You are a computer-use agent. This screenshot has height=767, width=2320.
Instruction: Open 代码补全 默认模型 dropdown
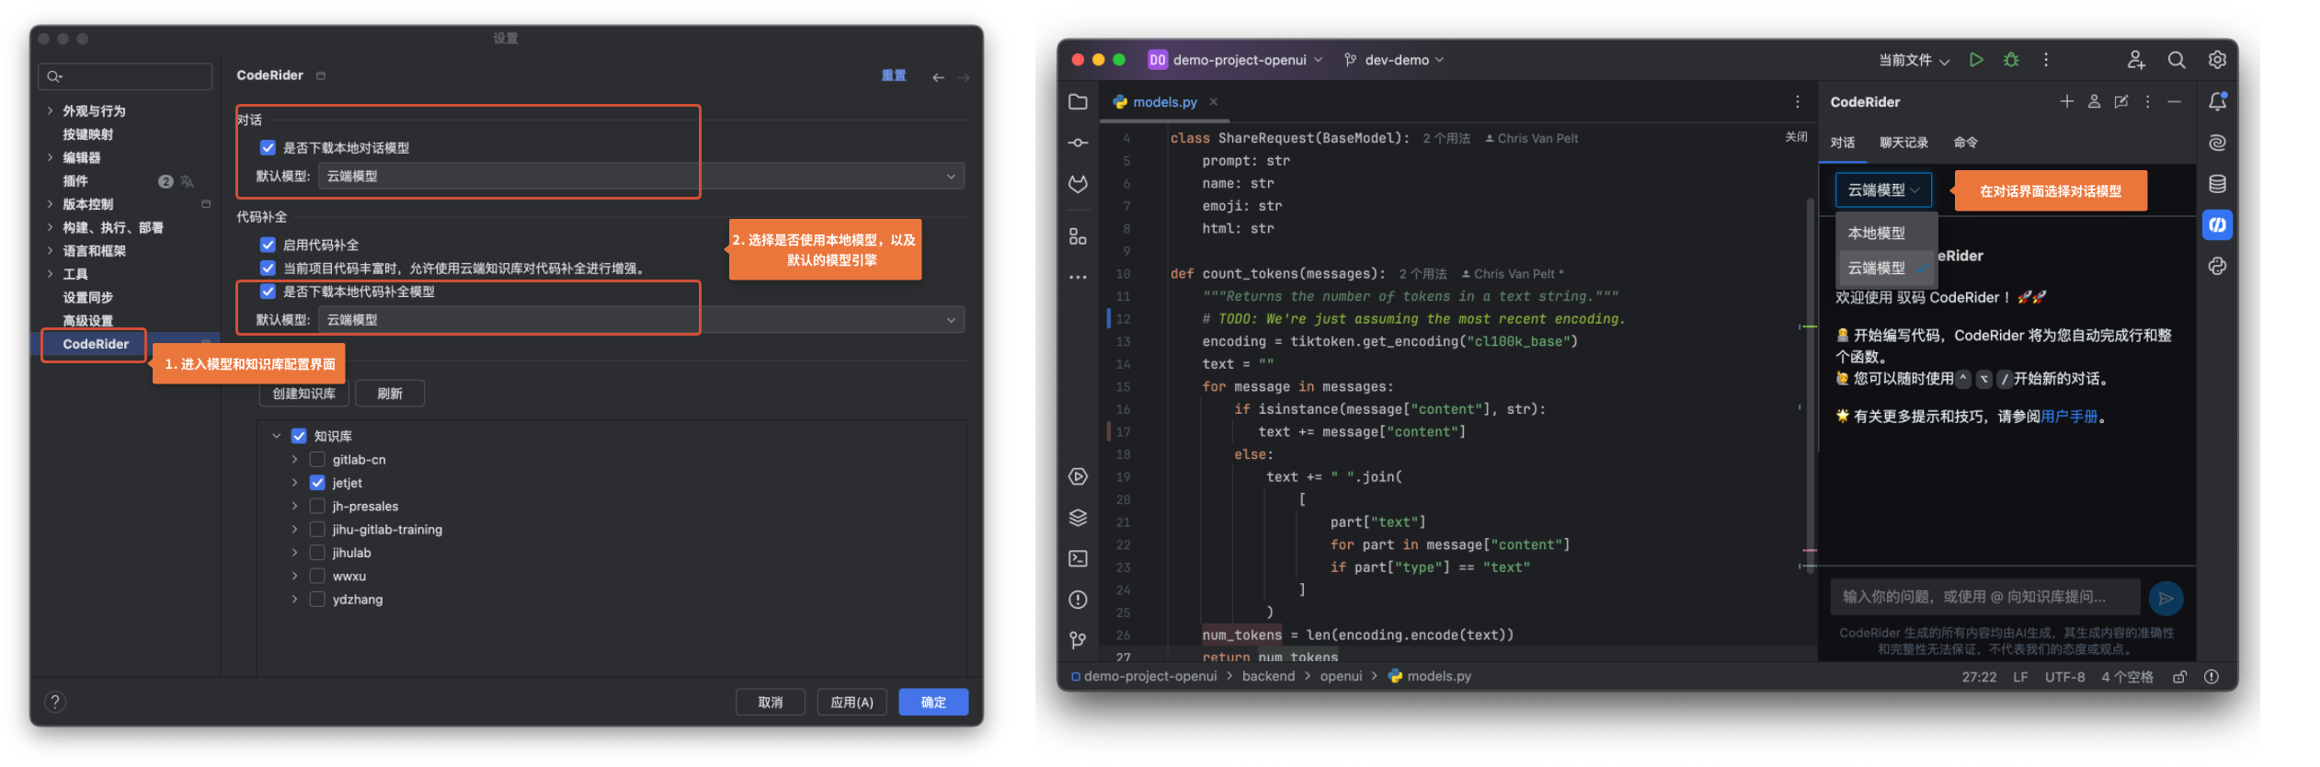pos(641,319)
